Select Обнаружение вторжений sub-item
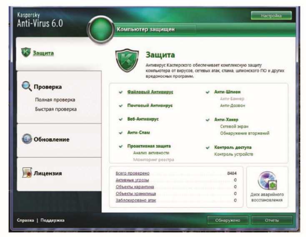Image resolution: width=306 pixels, height=237 pixels. click(245, 133)
